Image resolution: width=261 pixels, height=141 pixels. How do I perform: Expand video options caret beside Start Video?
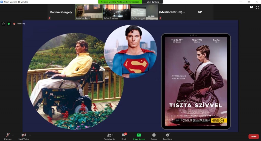click(x=30, y=135)
